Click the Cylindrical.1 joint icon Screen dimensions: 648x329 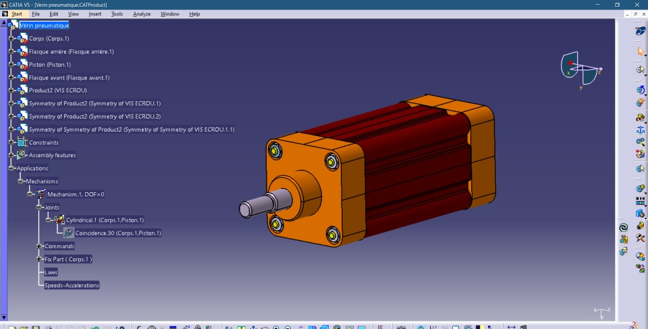pyautogui.click(x=59, y=220)
